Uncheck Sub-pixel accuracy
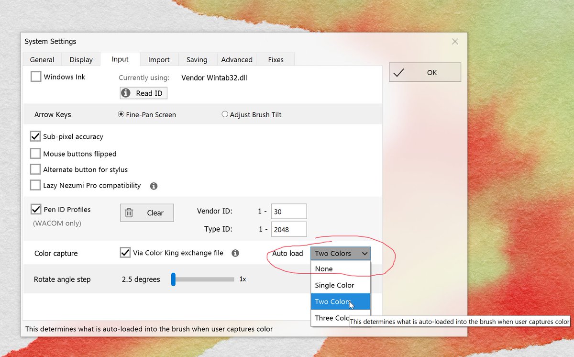The width and height of the screenshot is (574, 357). pos(35,136)
